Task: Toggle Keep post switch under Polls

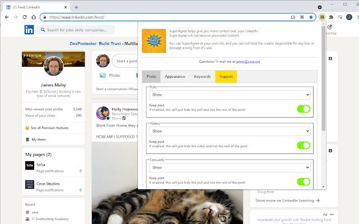Action: [303, 109]
